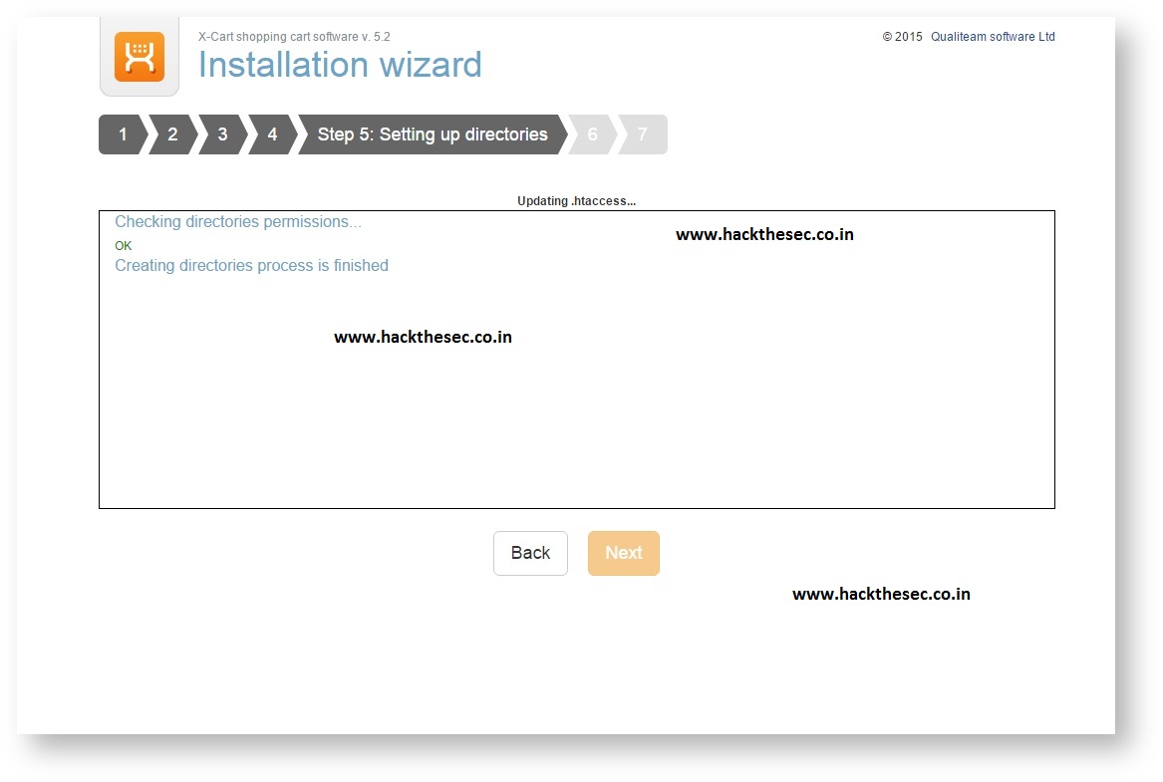Click the X-Cart orange logo icon
1163x782 pixels.
click(140, 57)
